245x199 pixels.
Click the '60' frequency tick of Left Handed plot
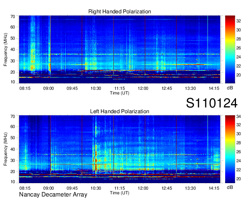pos(13,127)
